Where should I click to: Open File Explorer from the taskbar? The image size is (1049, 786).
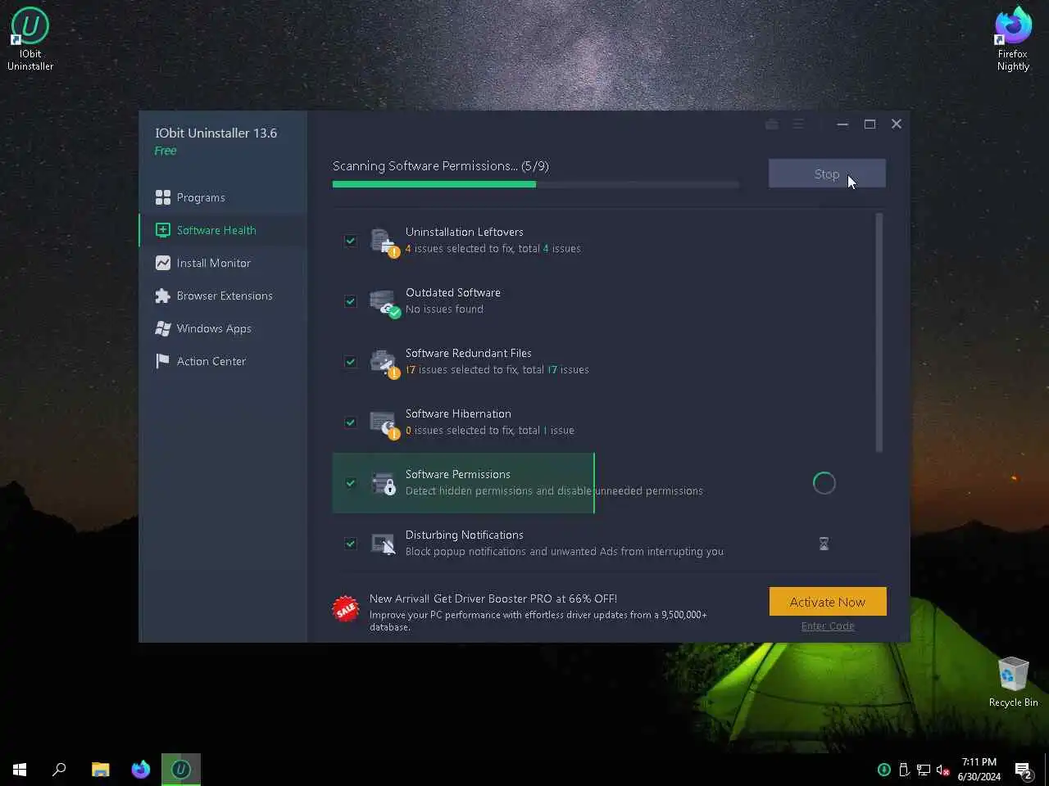(101, 769)
